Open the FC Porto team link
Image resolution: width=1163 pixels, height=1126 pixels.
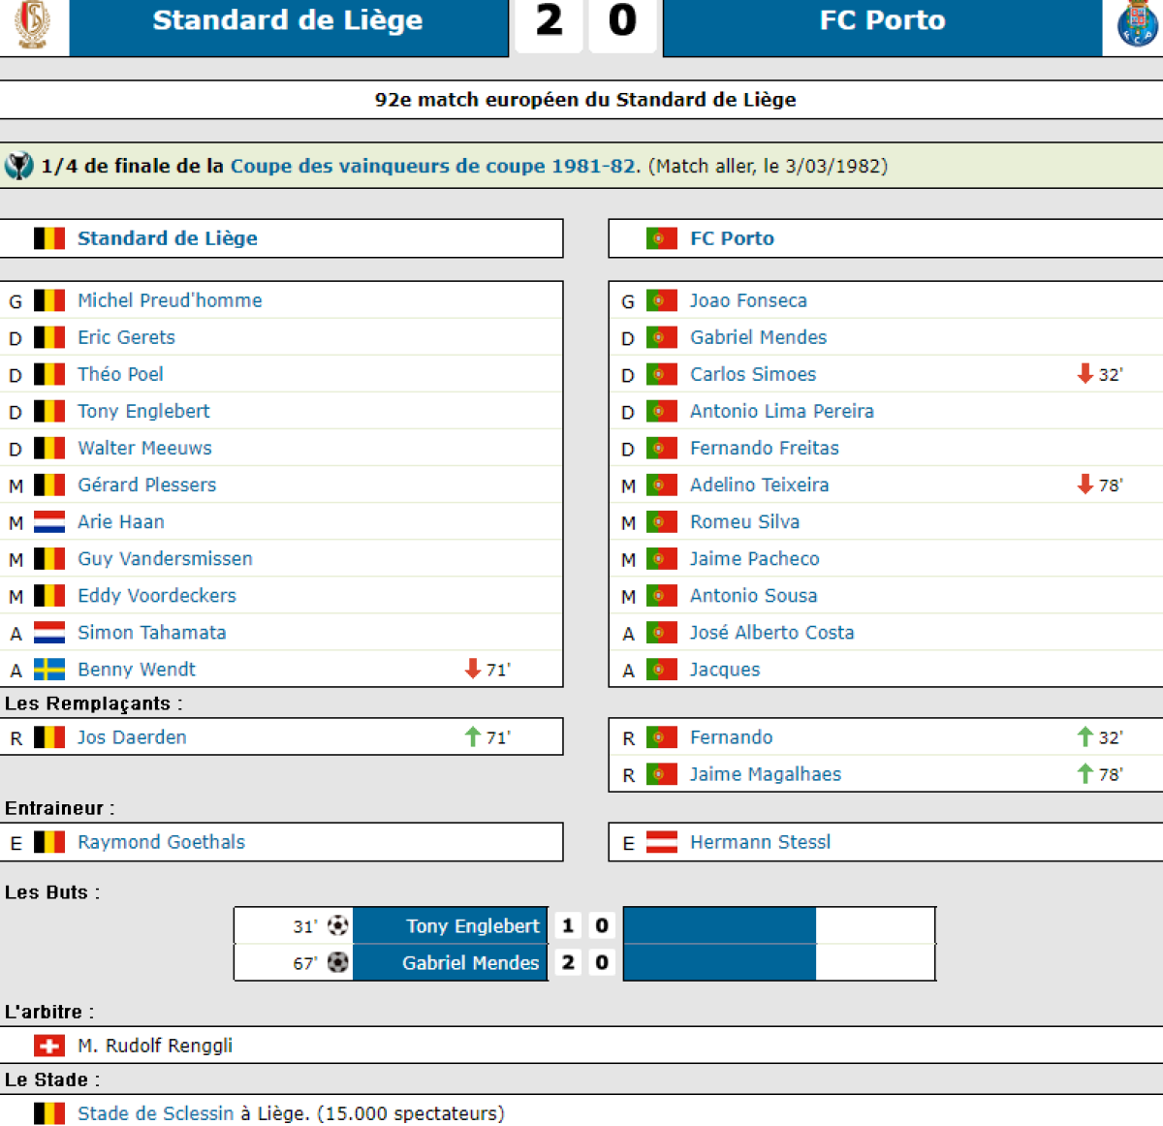click(x=732, y=238)
